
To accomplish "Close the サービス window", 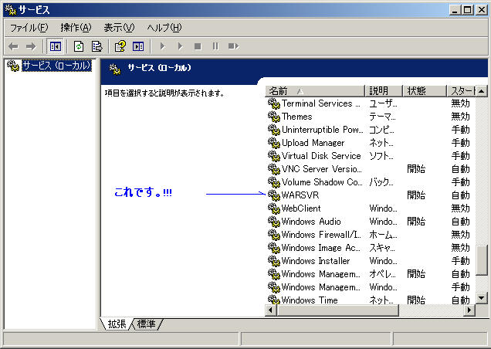I will [x=481, y=10].
